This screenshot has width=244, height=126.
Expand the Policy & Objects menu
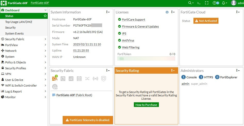[x=45, y=62]
